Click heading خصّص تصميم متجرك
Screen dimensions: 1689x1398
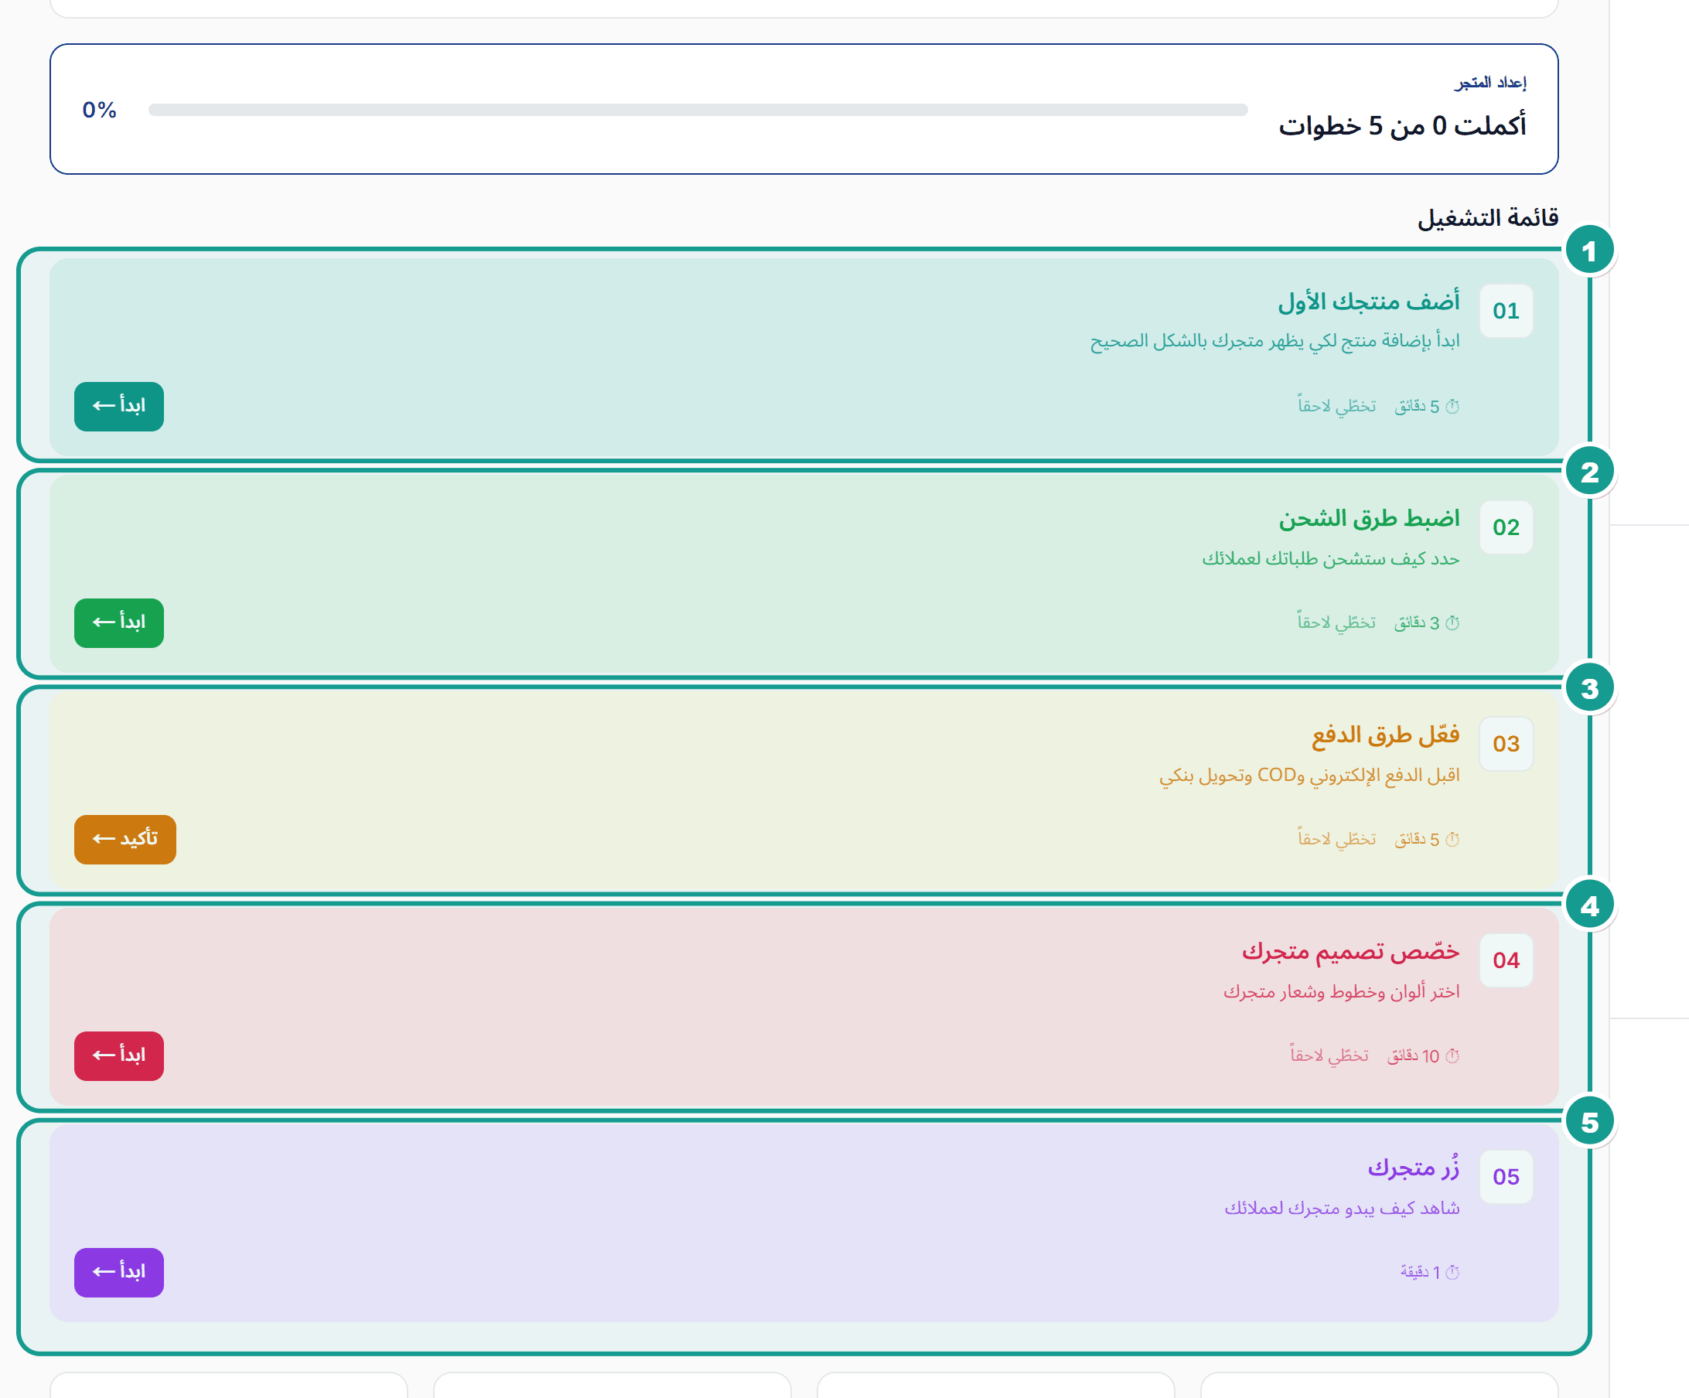[x=1350, y=951]
